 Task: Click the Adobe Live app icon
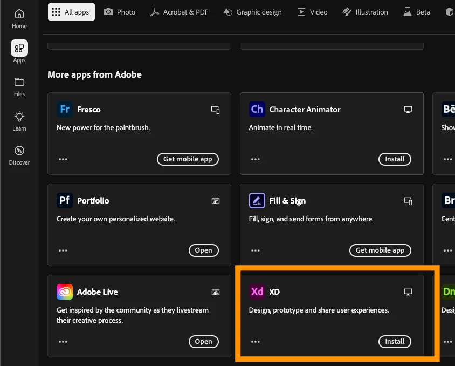pos(64,292)
